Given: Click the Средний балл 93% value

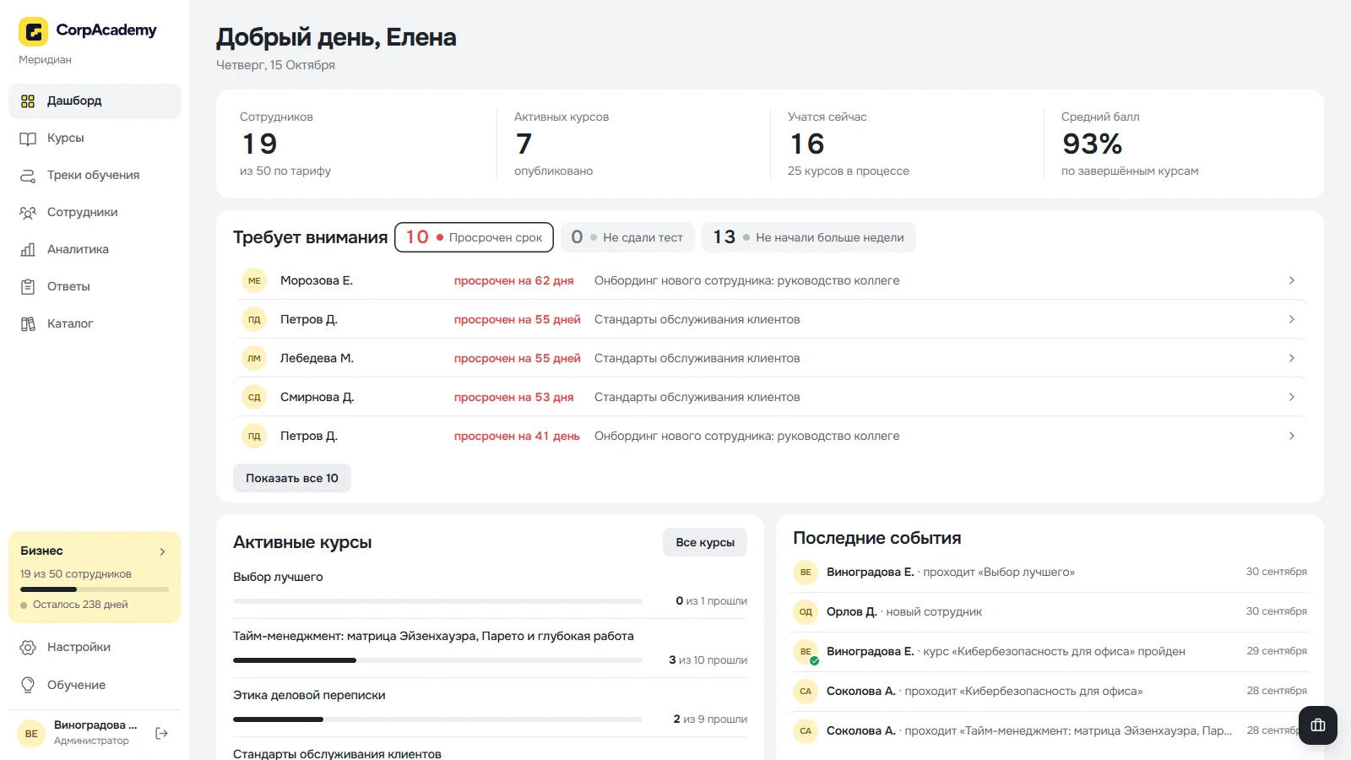Looking at the screenshot, I should pyautogui.click(x=1092, y=144).
